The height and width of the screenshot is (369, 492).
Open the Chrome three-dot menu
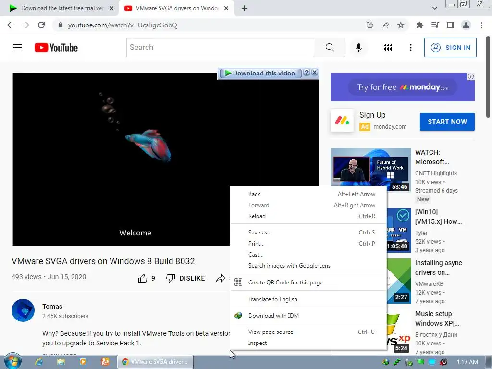click(481, 25)
